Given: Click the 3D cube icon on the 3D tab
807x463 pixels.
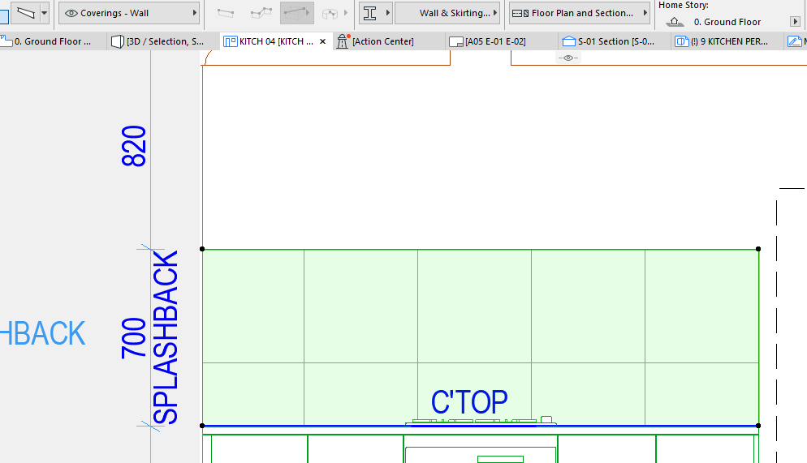Looking at the screenshot, I should [118, 41].
